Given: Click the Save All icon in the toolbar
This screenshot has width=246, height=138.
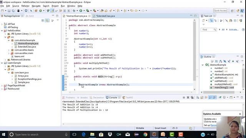Looking at the screenshot, I should 13,11.
